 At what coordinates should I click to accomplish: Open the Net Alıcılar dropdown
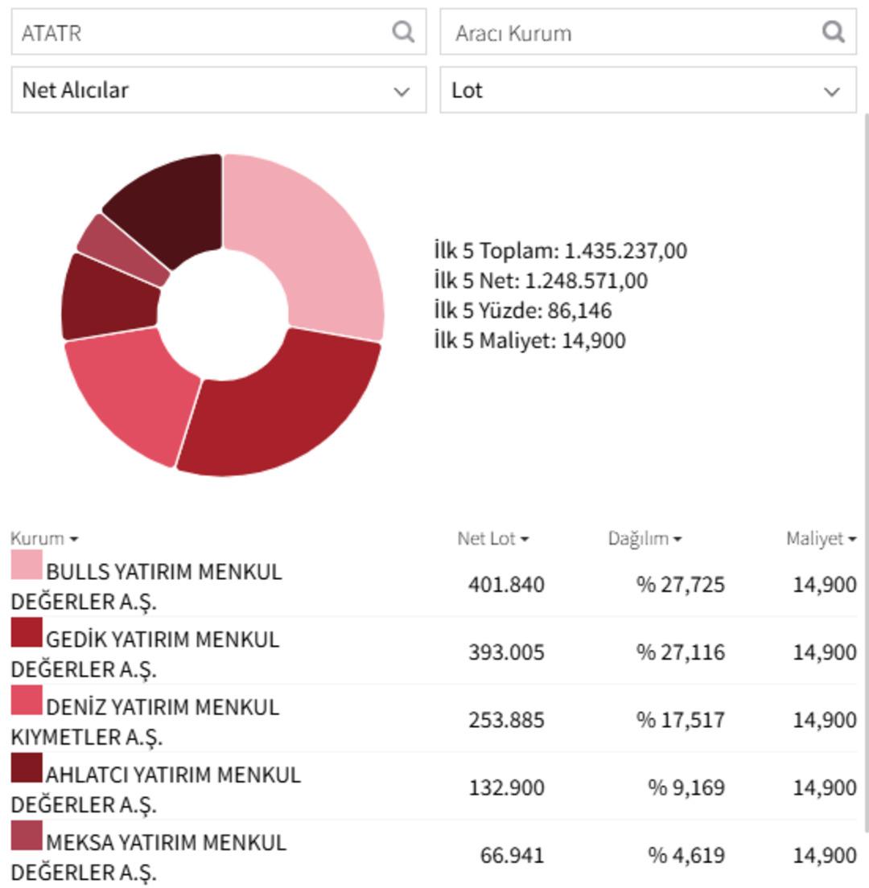coord(218,90)
